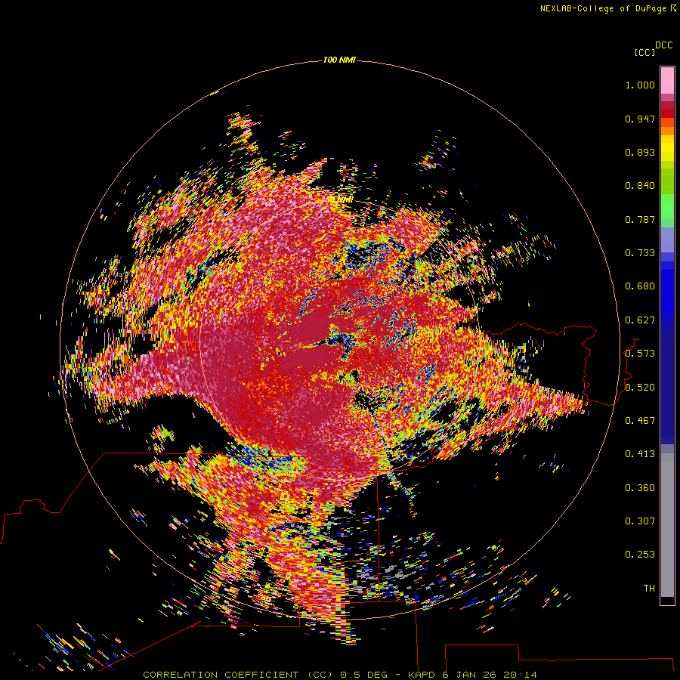Click the 0.627 scale value
Screen dimensions: 680x680
(640, 320)
